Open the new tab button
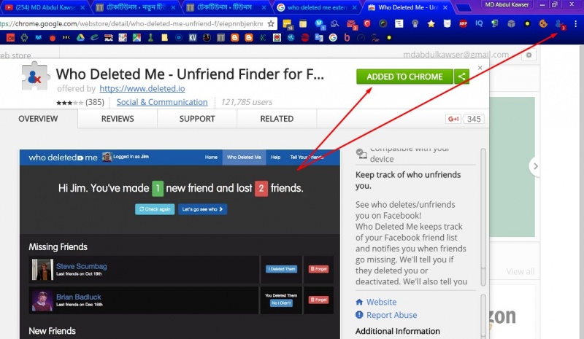The height and width of the screenshot is (339, 584). click(464, 8)
